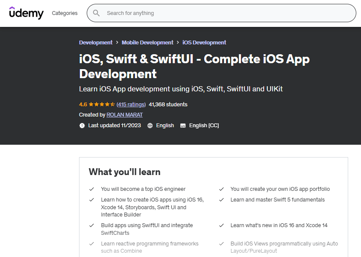Go to Development breadcrumb
Image resolution: width=361 pixels, height=257 pixels.
96,43
